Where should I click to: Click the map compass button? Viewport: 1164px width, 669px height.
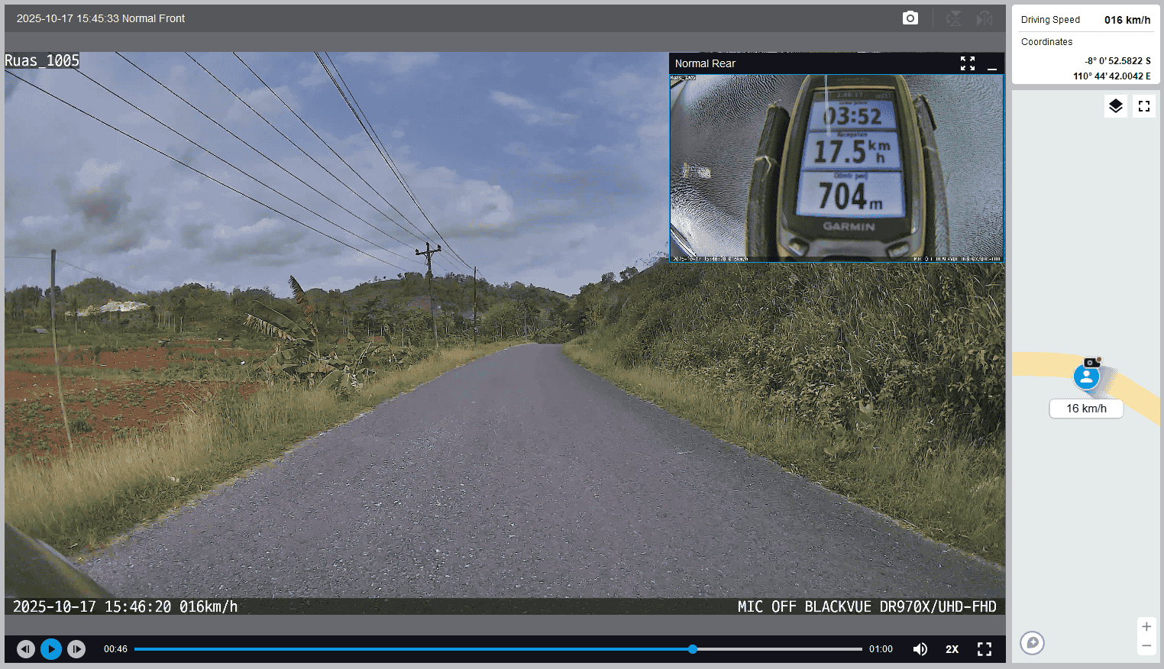click(1032, 643)
